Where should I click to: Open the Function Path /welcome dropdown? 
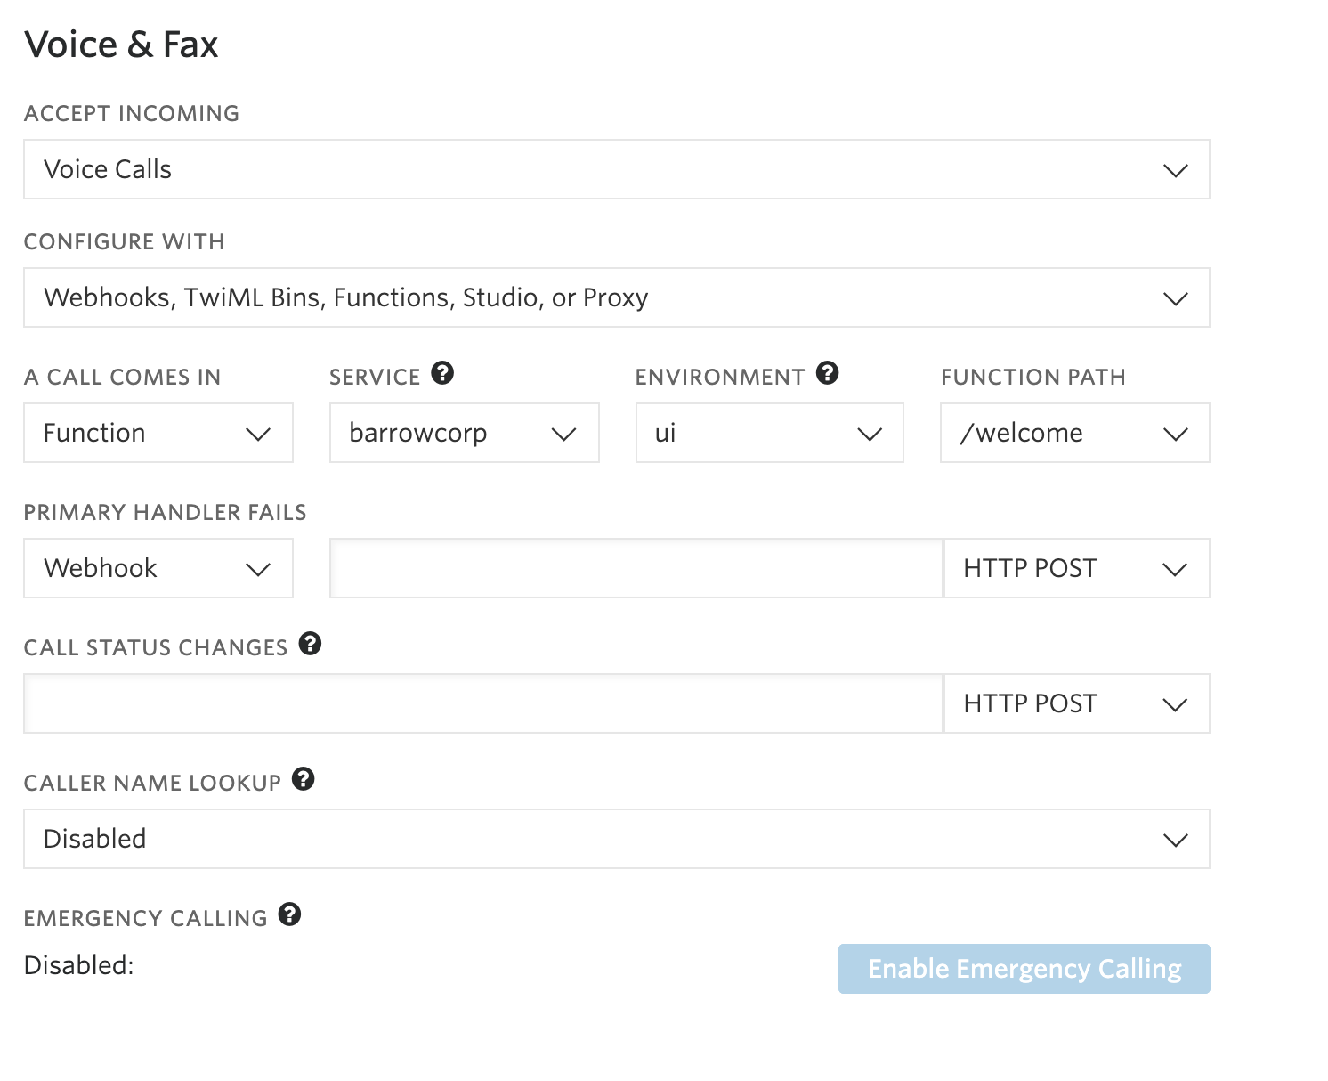(x=1075, y=433)
